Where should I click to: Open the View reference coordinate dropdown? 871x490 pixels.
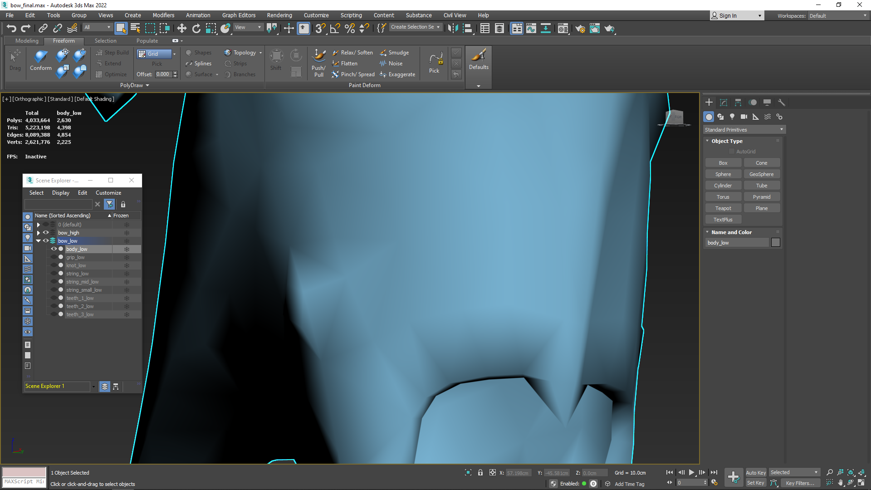248,27
